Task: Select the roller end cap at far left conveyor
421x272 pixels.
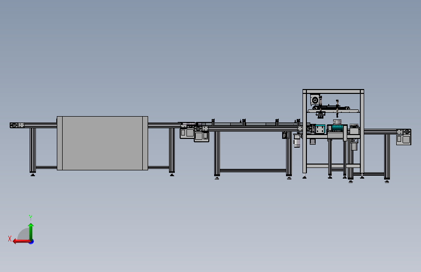Action: (14, 125)
